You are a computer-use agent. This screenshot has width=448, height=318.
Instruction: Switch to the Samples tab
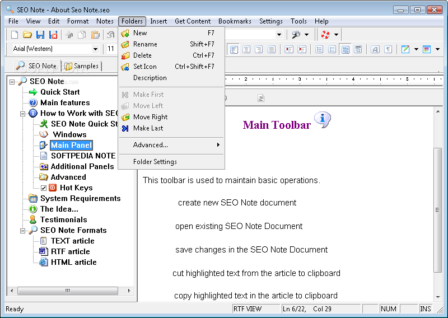click(x=82, y=66)
